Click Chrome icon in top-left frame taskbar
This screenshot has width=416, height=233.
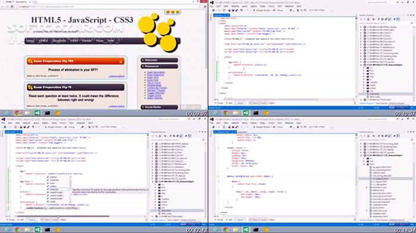[17, 113]
